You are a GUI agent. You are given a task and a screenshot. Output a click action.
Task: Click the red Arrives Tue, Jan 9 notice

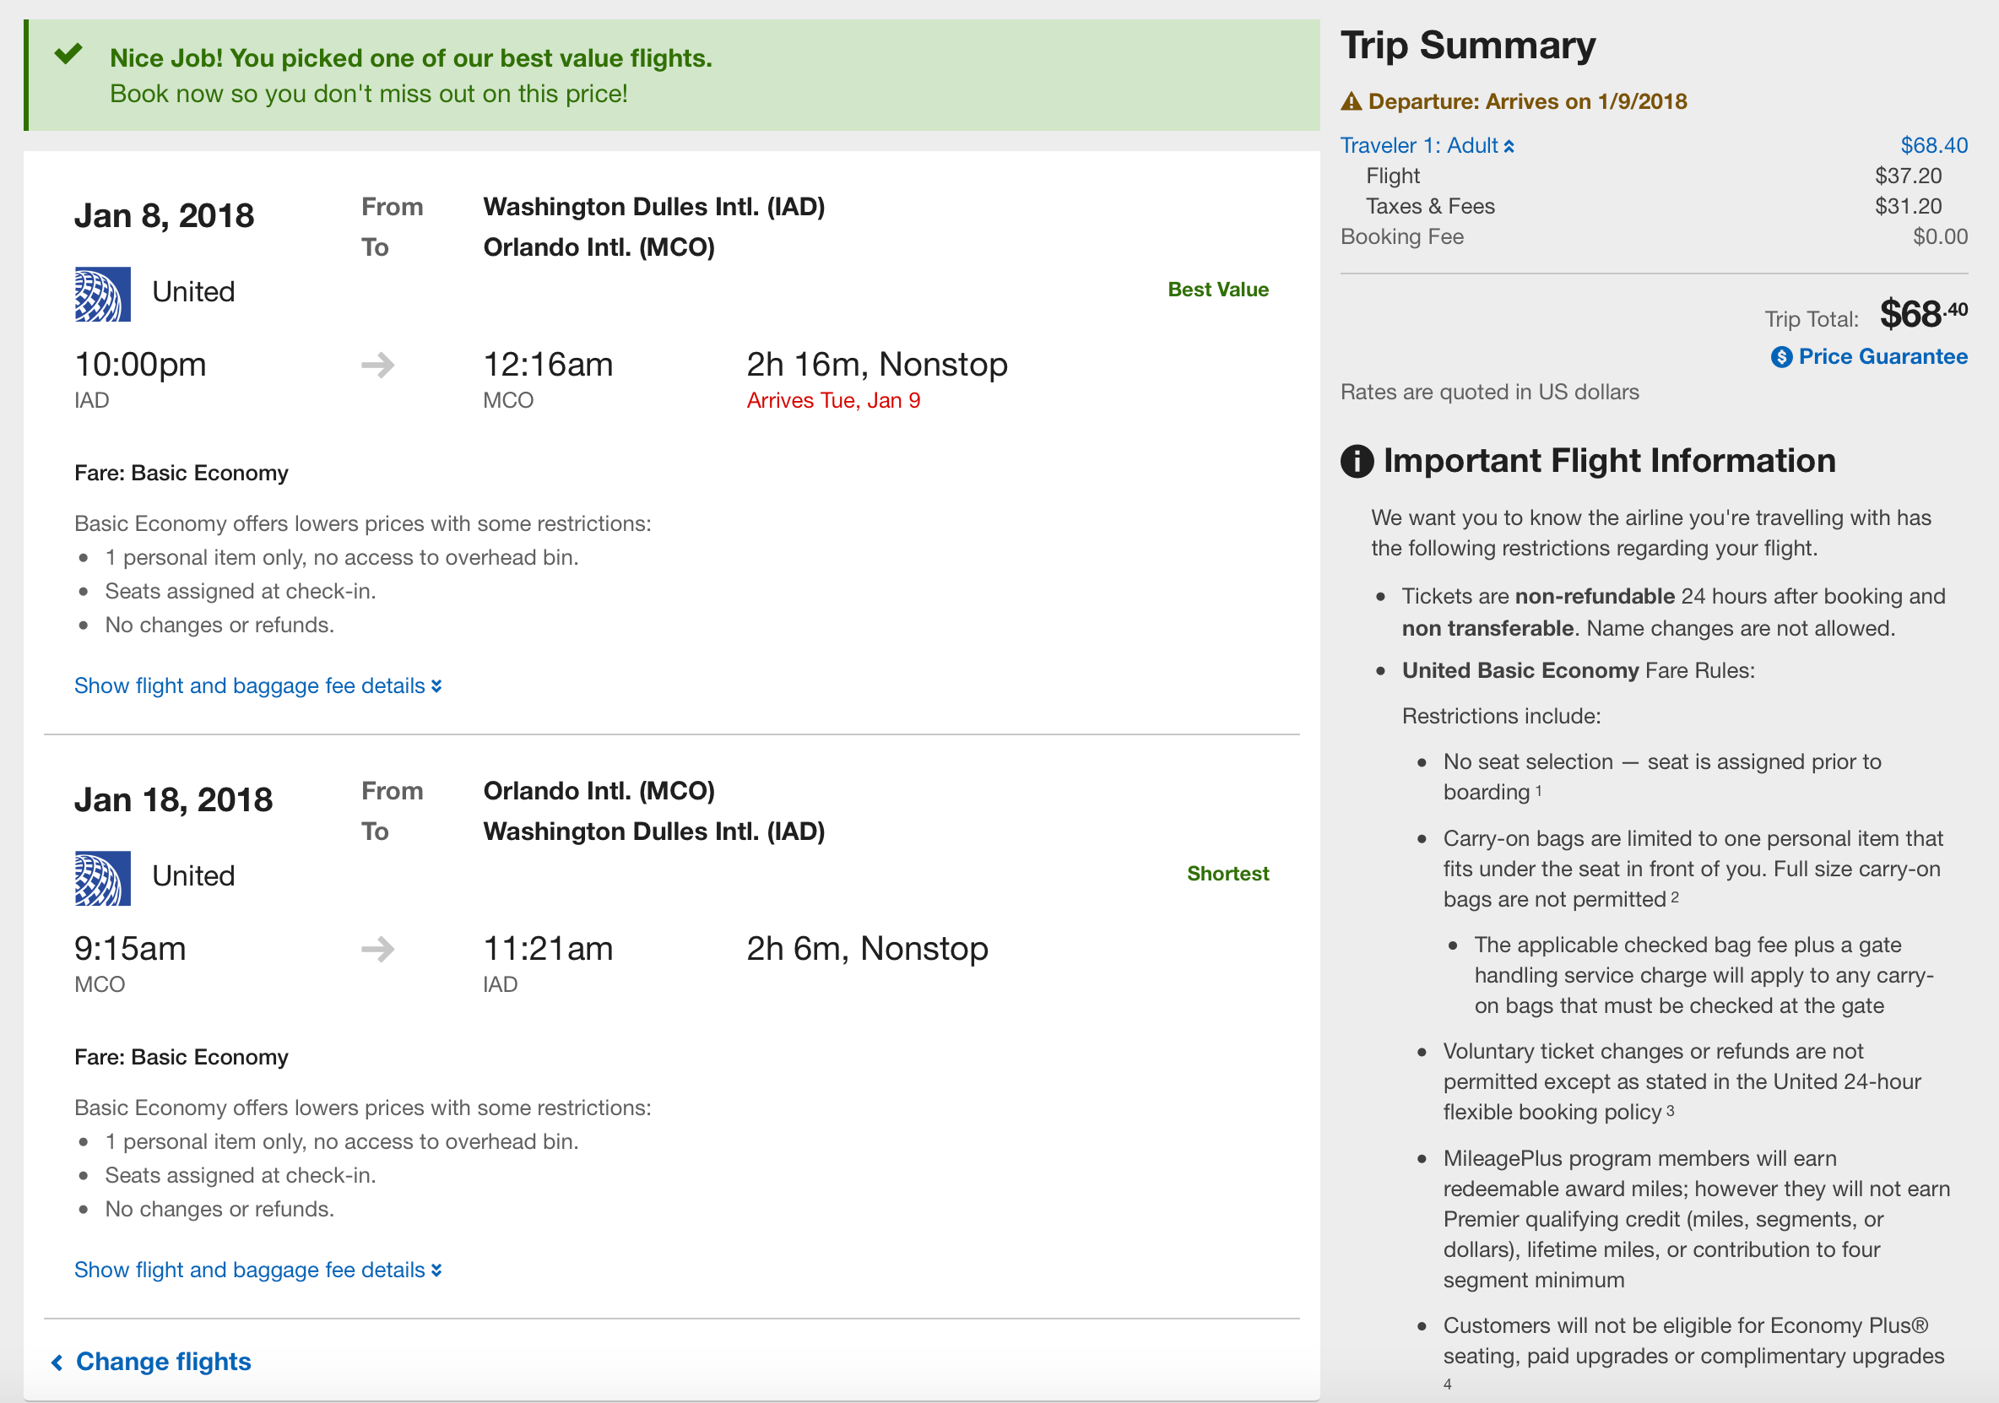tap(833, 401)
